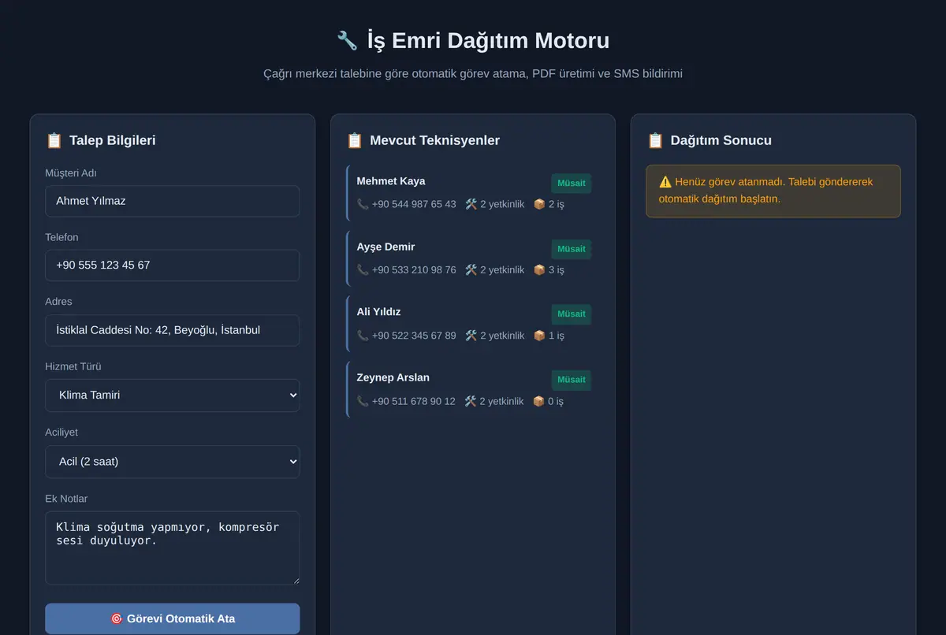Select the technician name Ali Yıldız
Screen dimensions: 946x635
click(379, 312)
